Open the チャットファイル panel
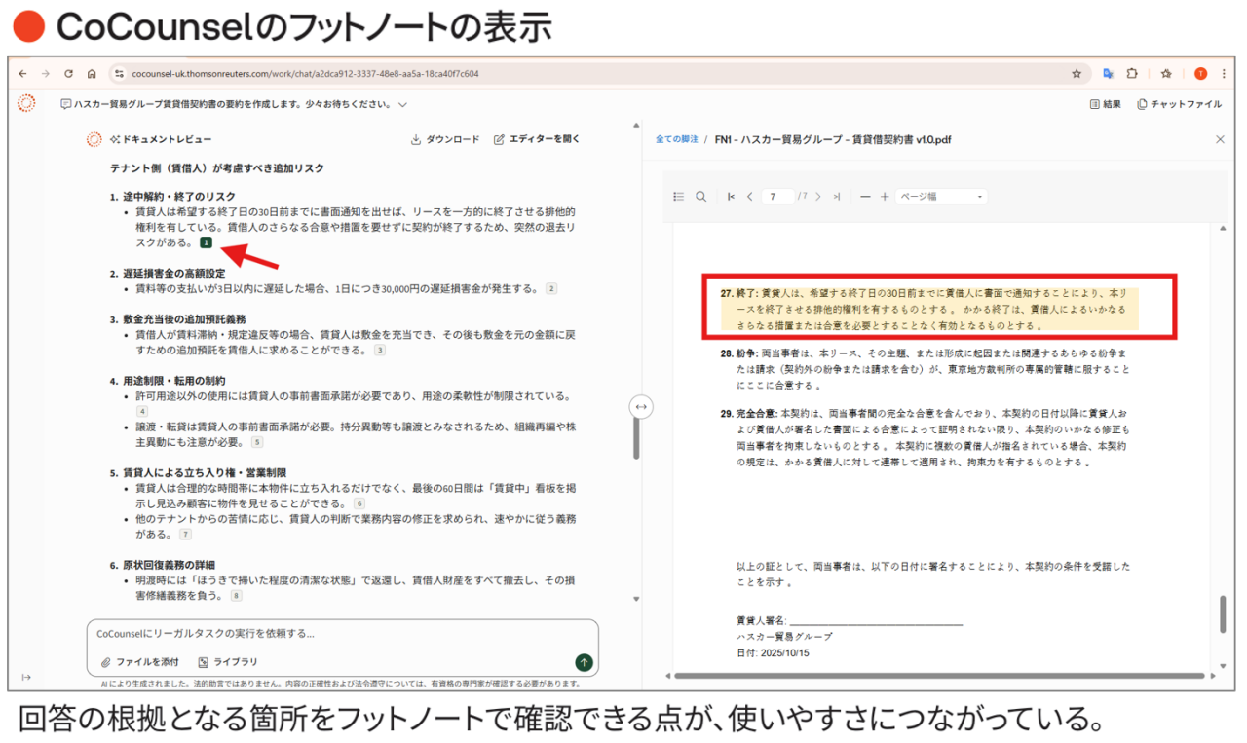Screen dimensions: 1247x743 tap(1179, 104)
